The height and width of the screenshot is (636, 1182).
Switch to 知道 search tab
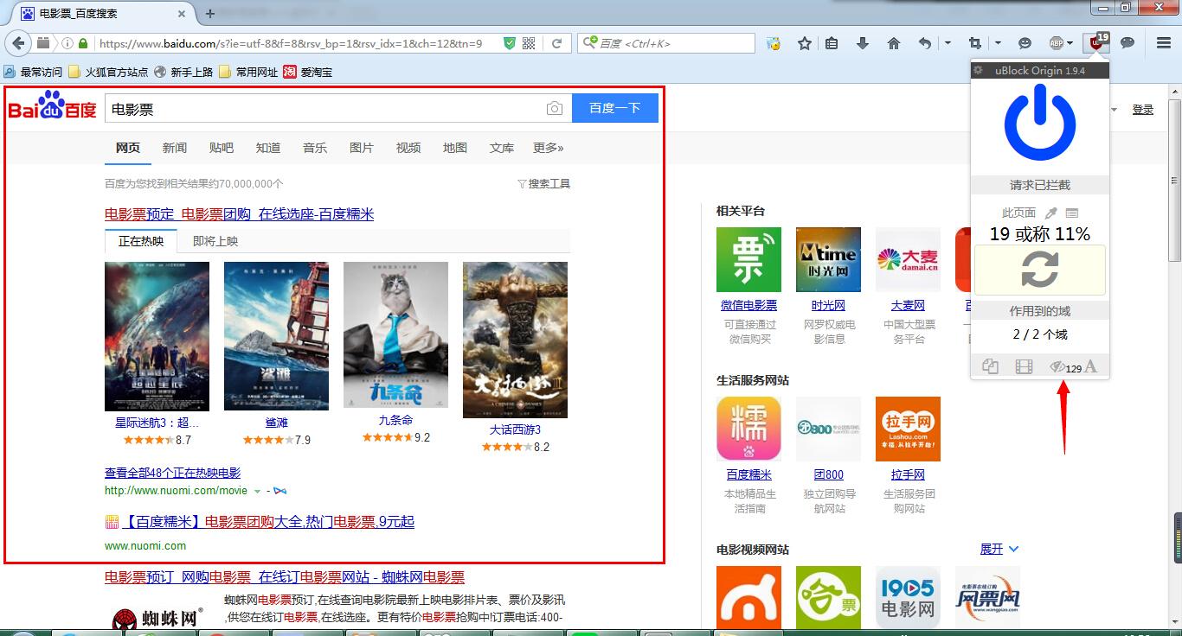tap(268, 148)
